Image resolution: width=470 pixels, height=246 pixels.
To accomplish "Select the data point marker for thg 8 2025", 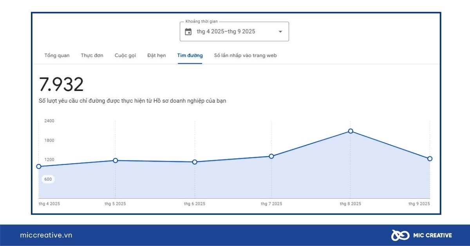I will [350, 131].
